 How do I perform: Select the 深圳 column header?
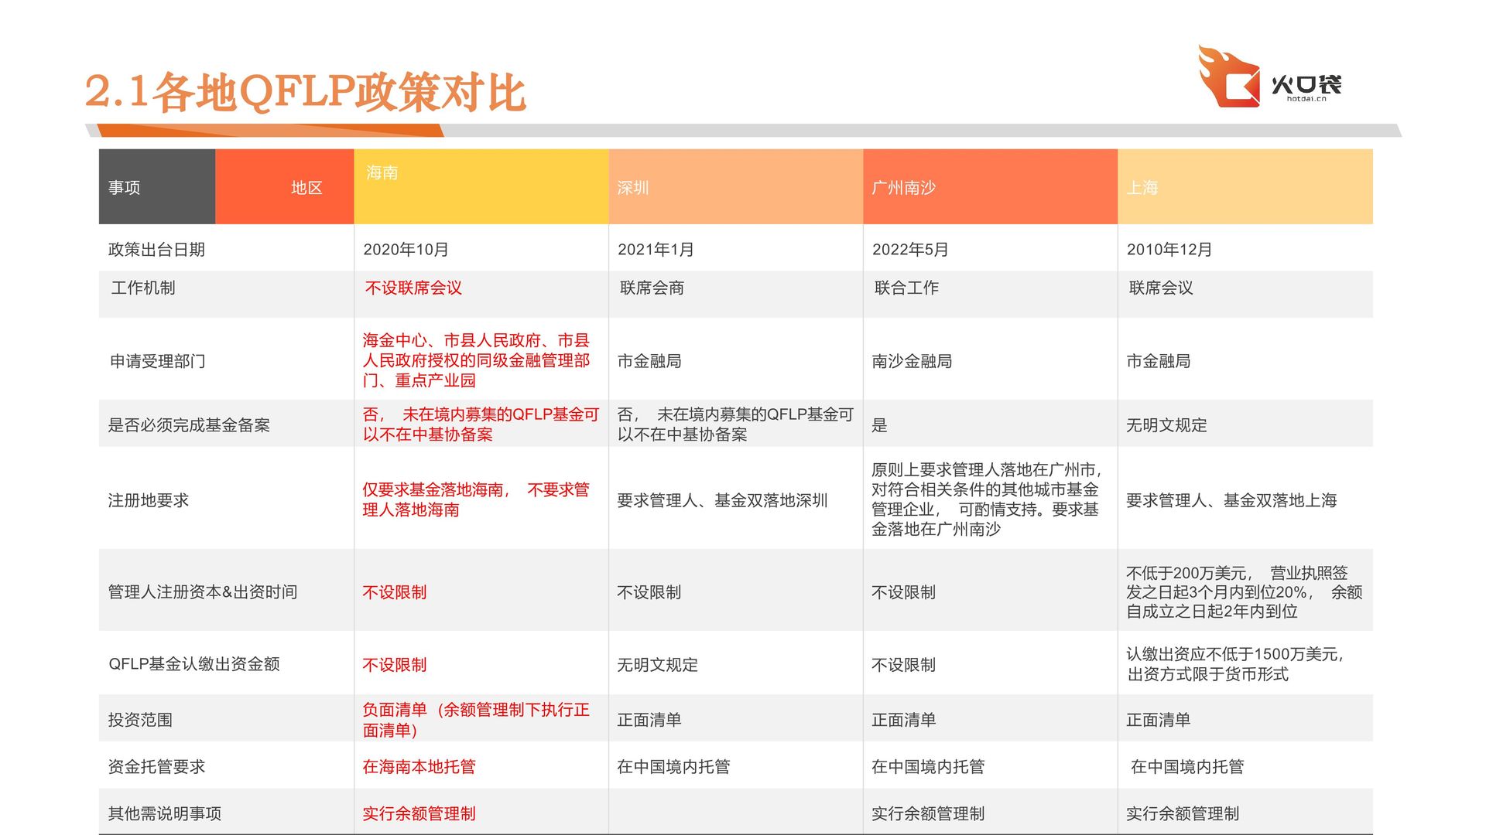coord(632,188)
